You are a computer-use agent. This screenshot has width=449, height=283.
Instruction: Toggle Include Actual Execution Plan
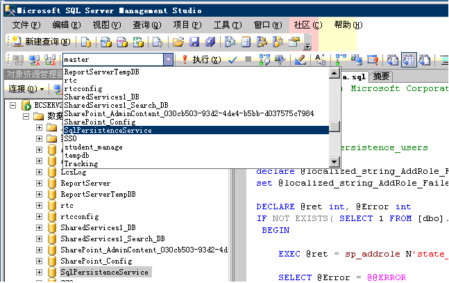click(341, 60)
